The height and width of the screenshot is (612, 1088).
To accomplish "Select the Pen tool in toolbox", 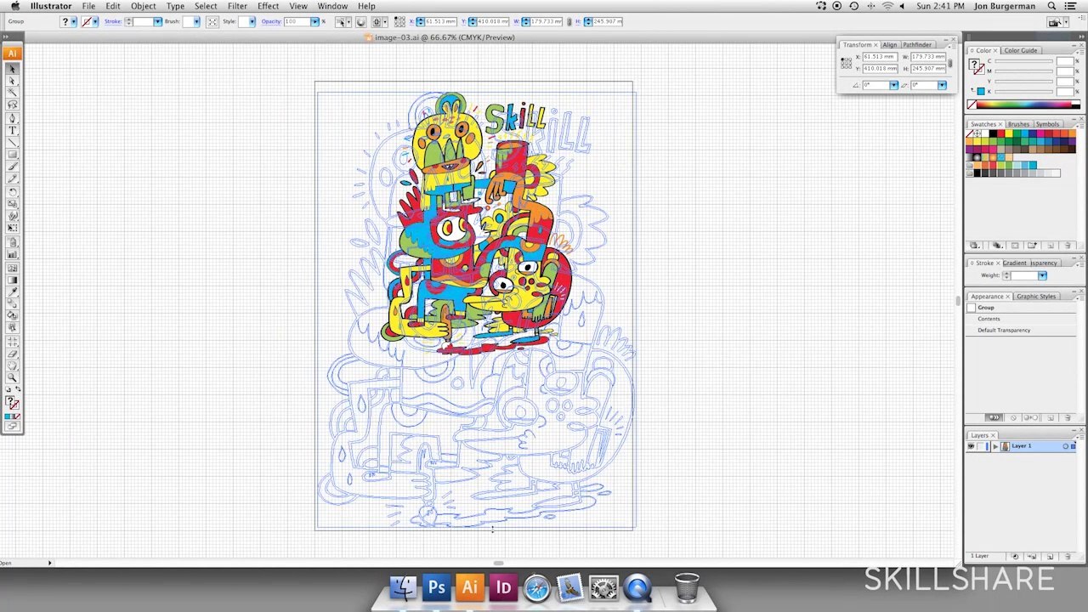I will click(x=12, y=118).
